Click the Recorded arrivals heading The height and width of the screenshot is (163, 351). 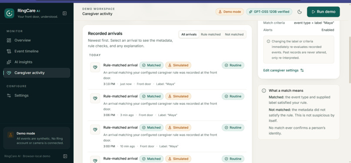tap(105, 33)
